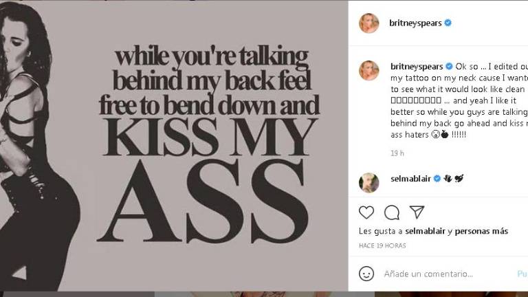
Task: Click britneyspears username in the caption
Action: (415, 66)
